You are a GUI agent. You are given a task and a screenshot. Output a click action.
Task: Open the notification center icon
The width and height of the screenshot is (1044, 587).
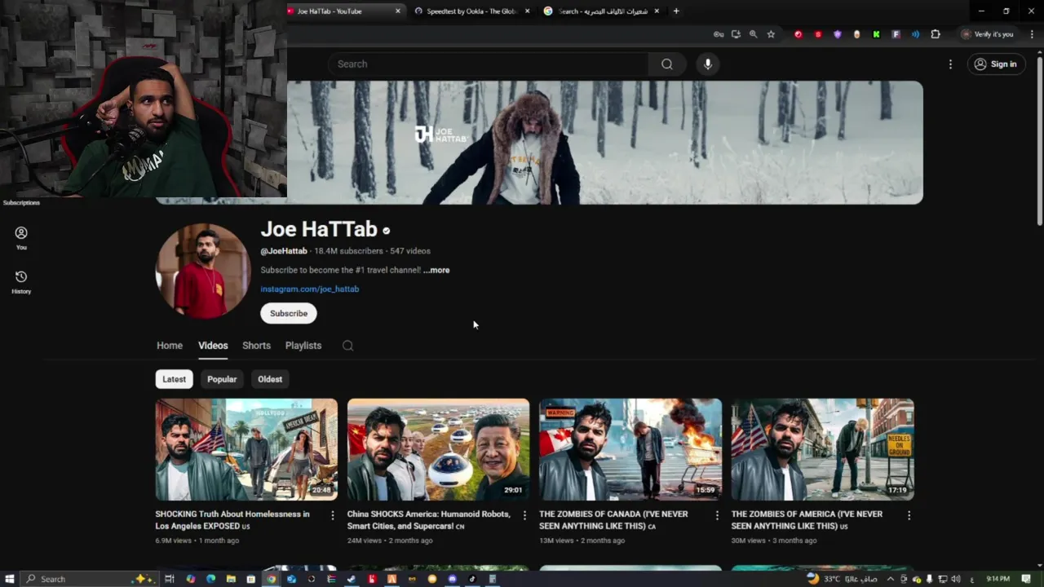1026,579
